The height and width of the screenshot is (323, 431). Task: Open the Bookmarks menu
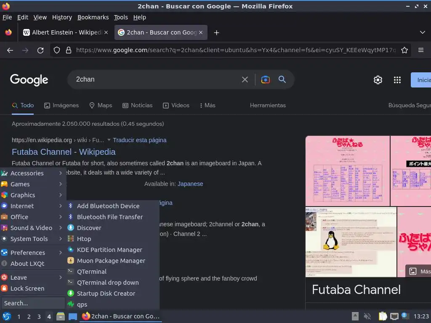tap(93, 17)
